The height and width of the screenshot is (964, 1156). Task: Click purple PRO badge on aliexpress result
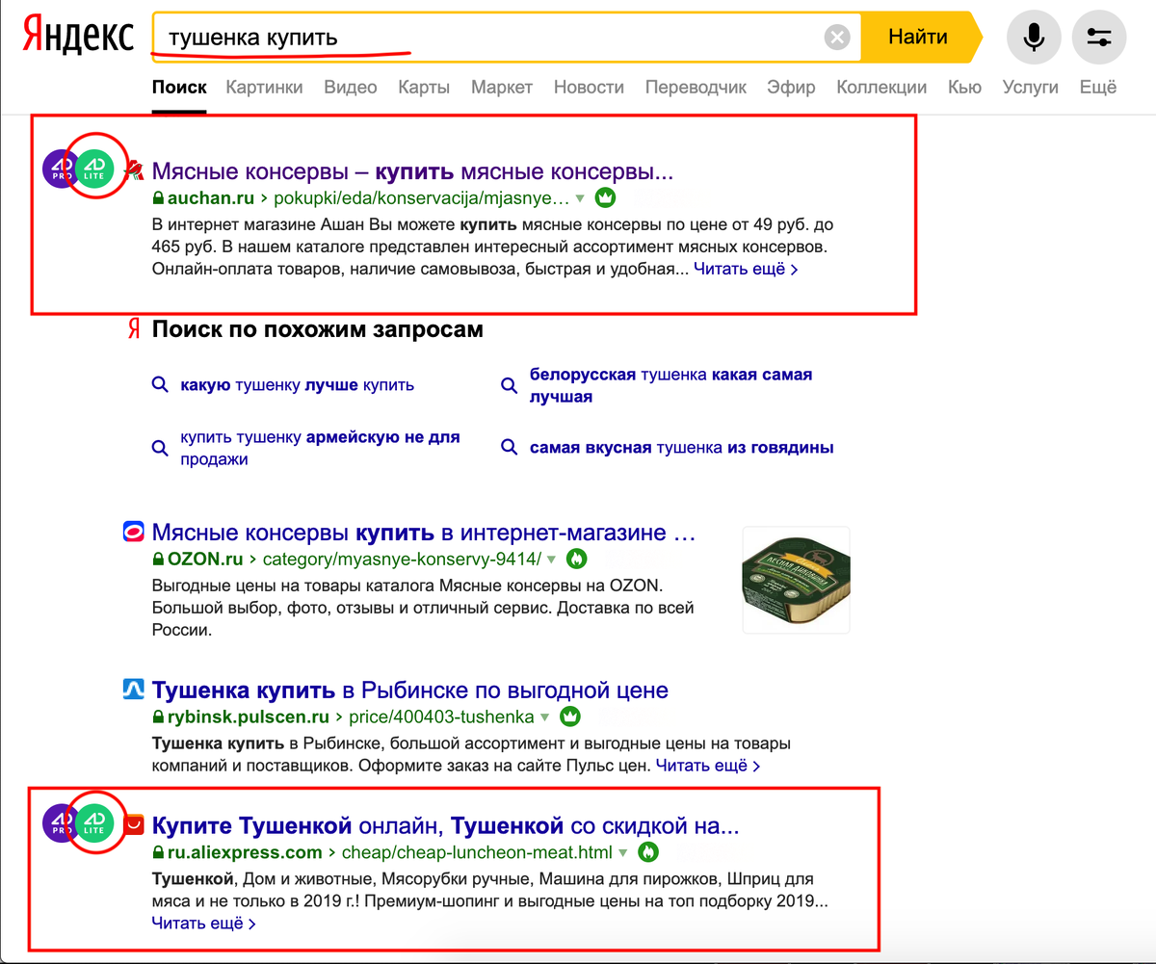[57, 823]
